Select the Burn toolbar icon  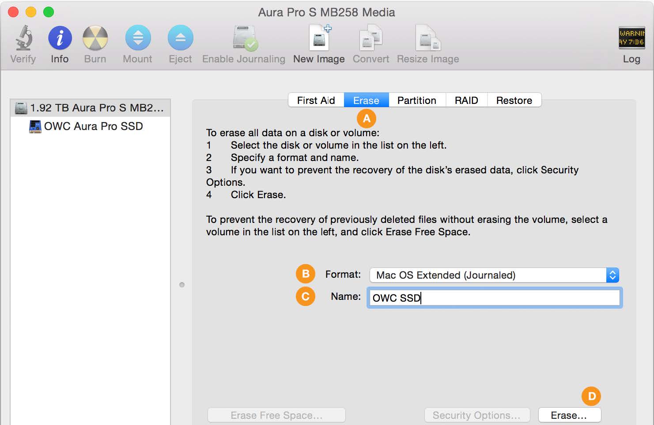click(95, 42)
